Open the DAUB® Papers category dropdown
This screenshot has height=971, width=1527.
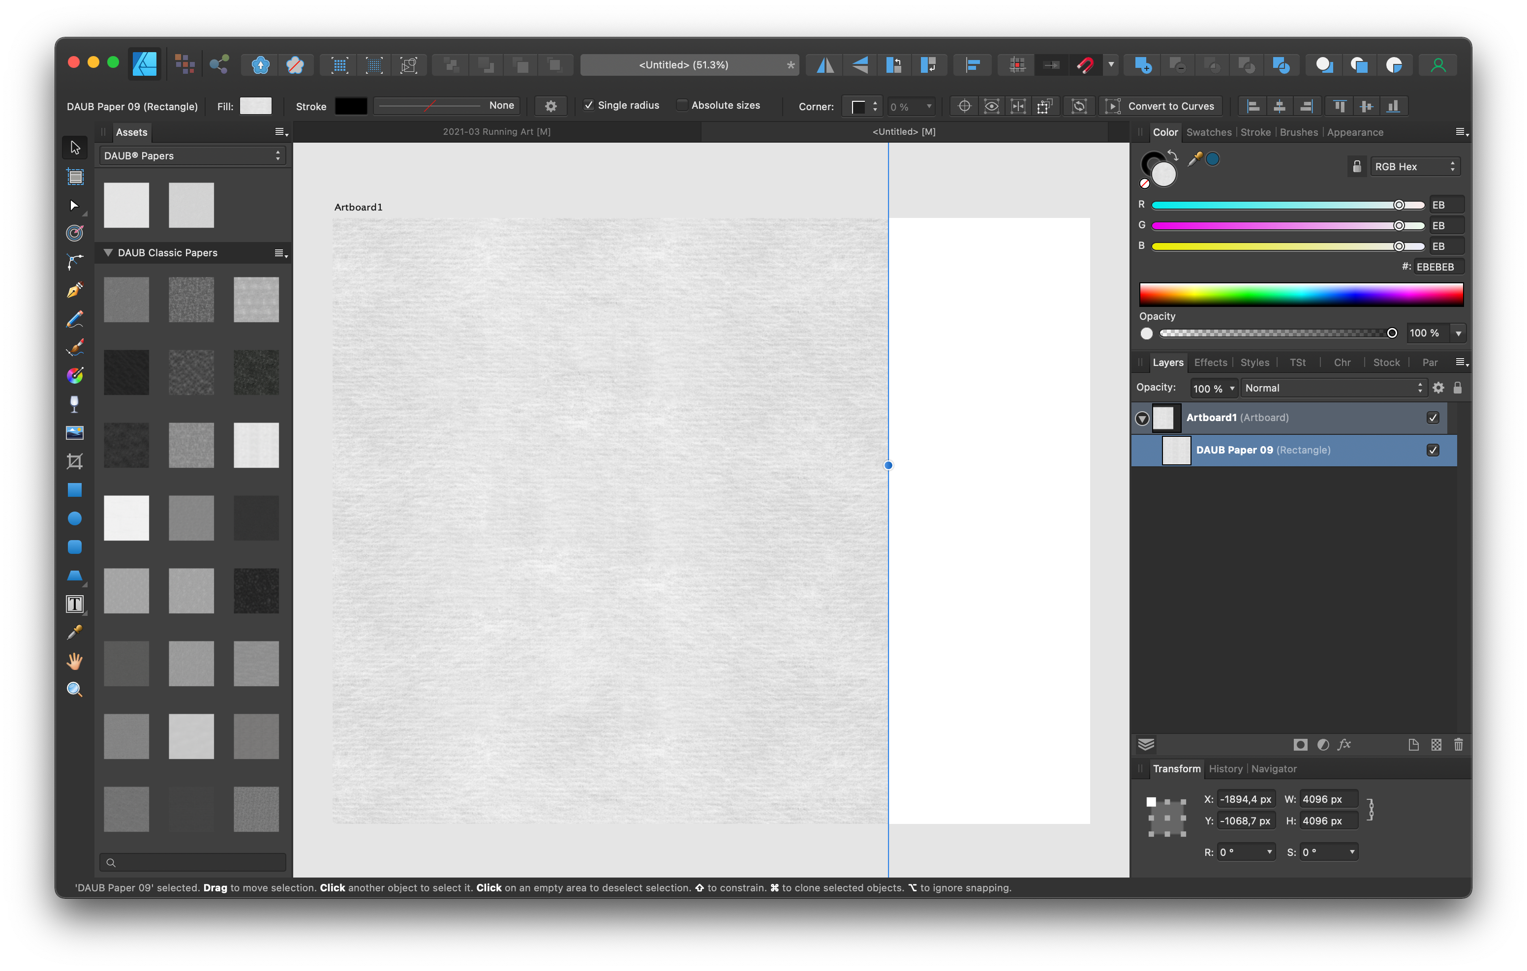click(x=192, y=156)
